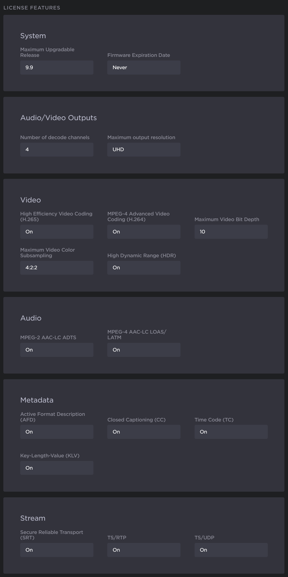Click the MPEG-4 AAC-LC LOAS/LATM field
Screen dimensions: 288x577
pyautogui.click(x=144, y=350)
